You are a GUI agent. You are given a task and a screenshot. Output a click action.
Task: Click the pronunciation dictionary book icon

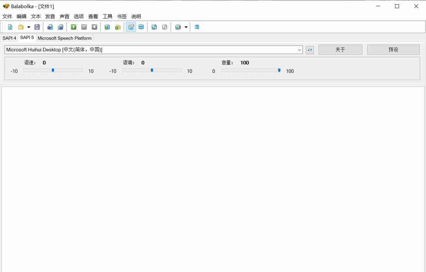pyautogui.click(x=141, y=27)
